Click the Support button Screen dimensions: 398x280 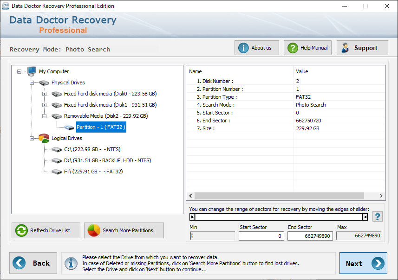tap(362, 48)
